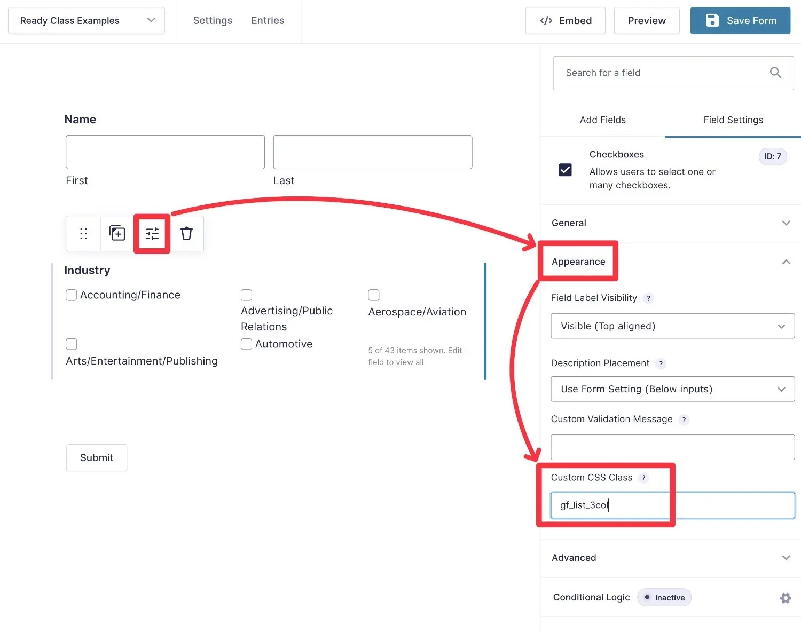Click the search magnifier icon
This screenshot has width=801, height=633.
pyautogui.click(x=775, y=73)
